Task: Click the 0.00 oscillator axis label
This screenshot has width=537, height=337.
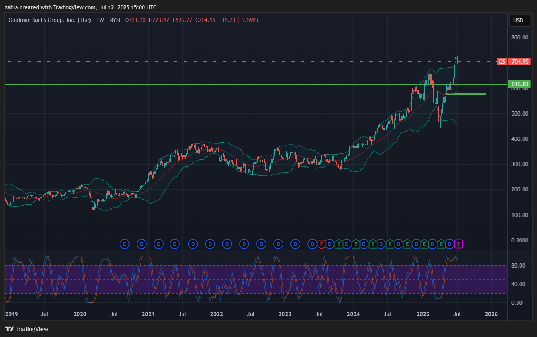Action: [517, 303]
